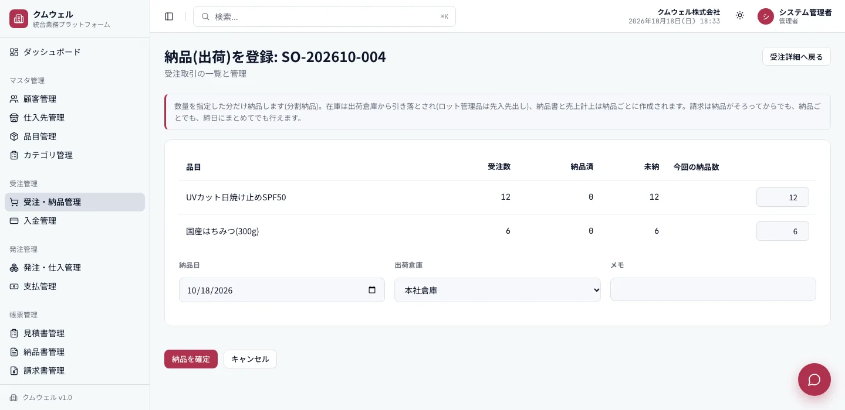Click the 受注数 column header
The width and height of the screenshot is (845, 410).
[x=499, y=167]
